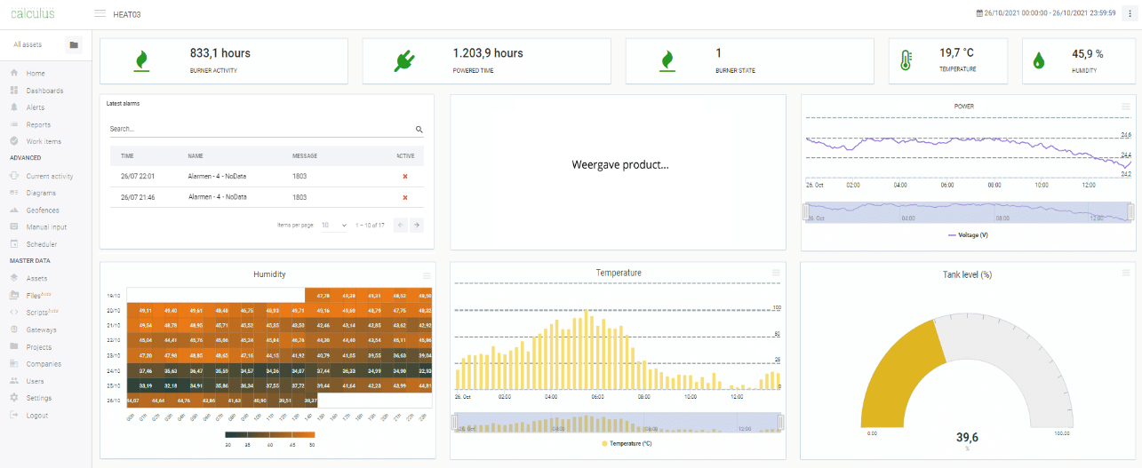Open the three-dot options menu at top right

point(1129,14)
